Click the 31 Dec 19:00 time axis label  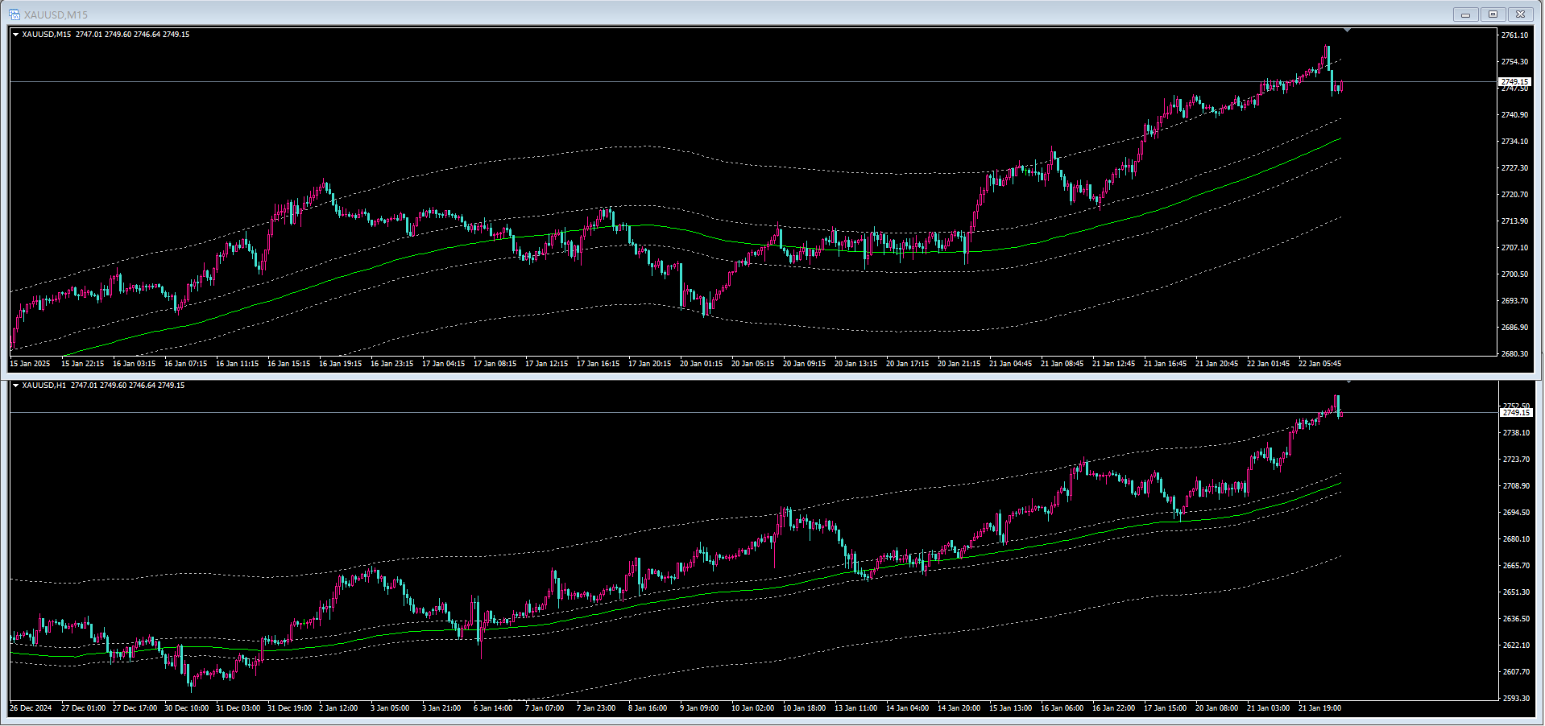290,708
